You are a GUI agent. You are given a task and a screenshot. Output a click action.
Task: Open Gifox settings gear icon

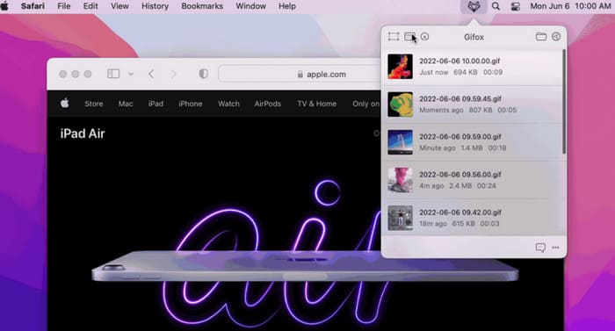(x=556, y=37)
